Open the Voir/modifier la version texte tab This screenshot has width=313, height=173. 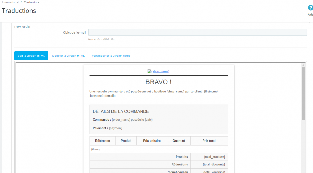pyautogui.click(x=111, y=56)
